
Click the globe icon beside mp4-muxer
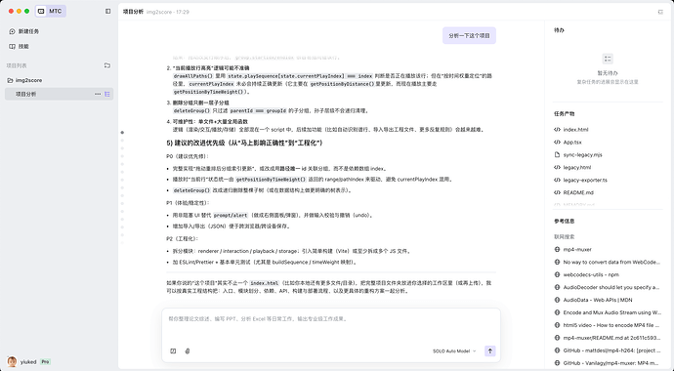coord(557,250)
